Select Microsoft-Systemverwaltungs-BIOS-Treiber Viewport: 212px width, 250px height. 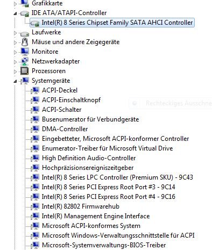click(x=104, y=245)
